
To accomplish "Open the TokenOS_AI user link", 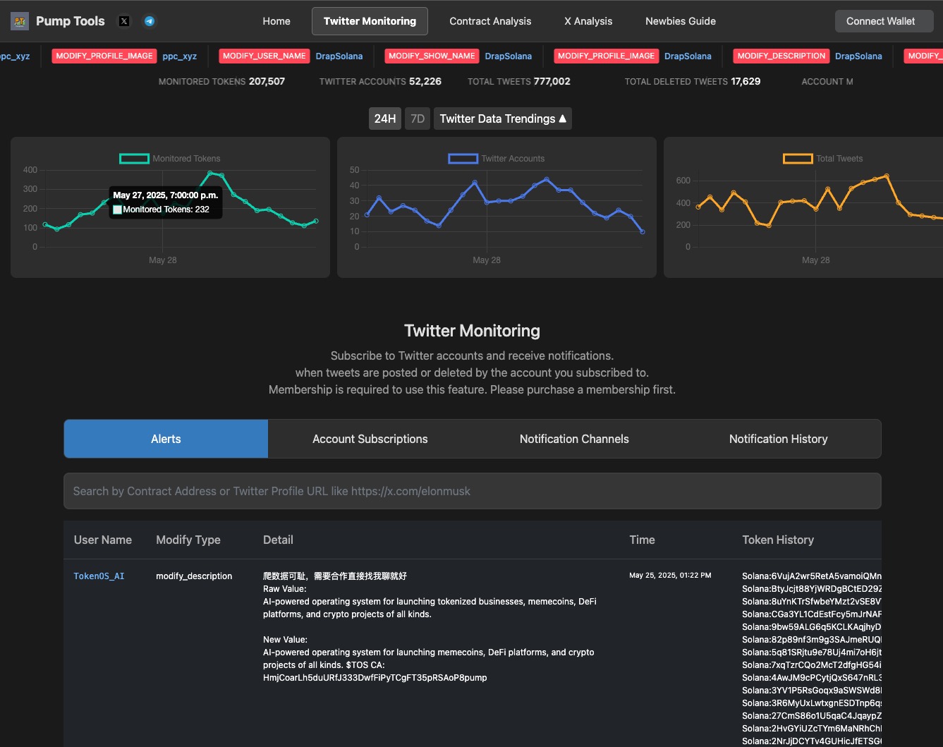I will (x=99, y=576).
